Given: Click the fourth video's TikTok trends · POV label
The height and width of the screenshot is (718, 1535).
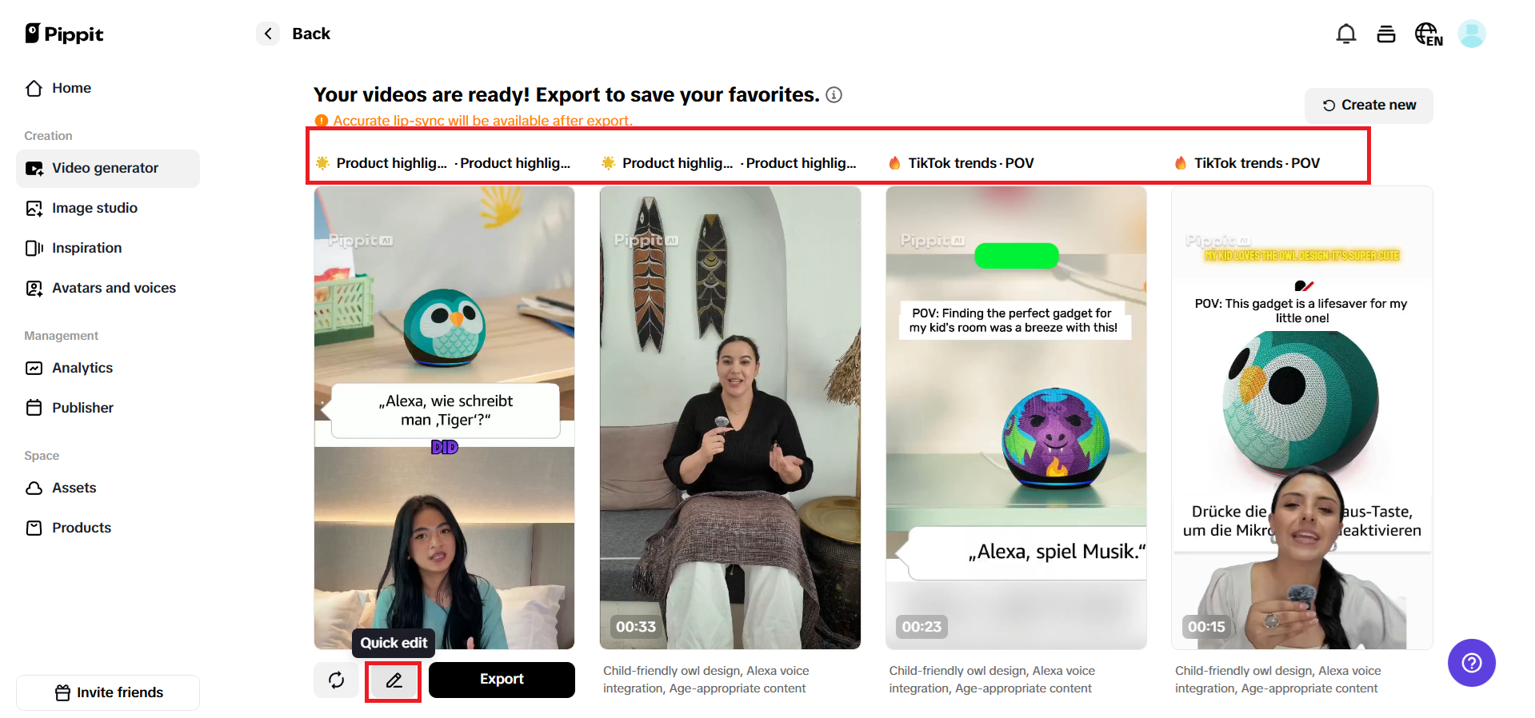Looking at the screenshot, I should click(x=1257, y=163).
